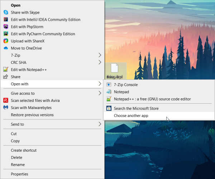Image resolution: width=215 pixels, height=179 pixels.
Task: Click the Avira red icon
Action: 6,100
